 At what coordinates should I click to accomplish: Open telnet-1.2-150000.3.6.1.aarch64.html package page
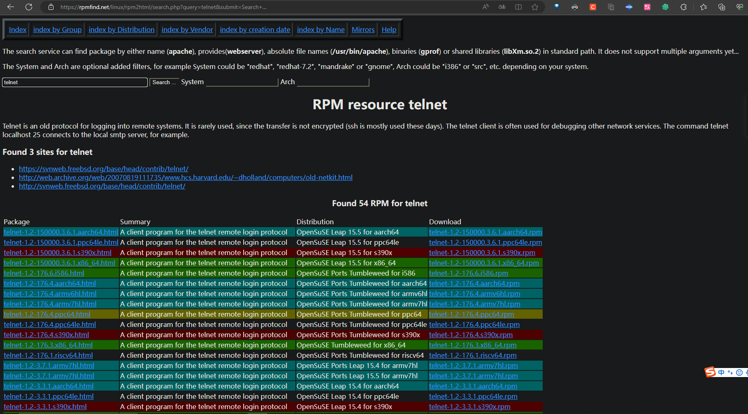(61, 232)
